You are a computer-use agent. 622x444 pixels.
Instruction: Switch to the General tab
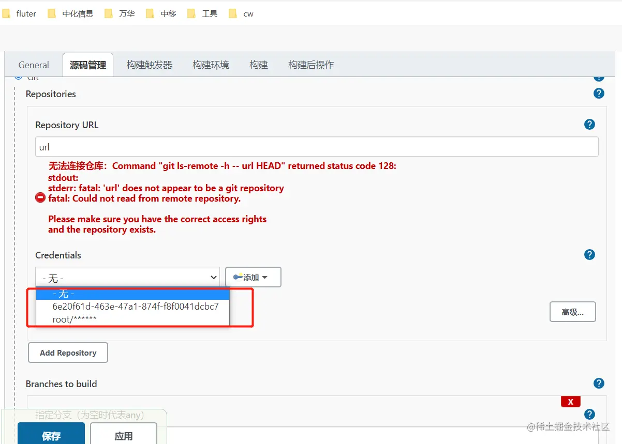(x=34, y=65)
